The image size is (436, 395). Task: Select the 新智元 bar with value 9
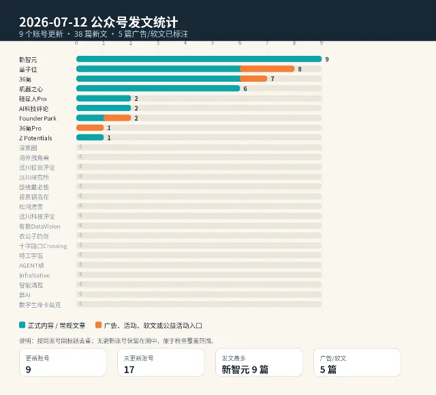click(x=199, y=59)
